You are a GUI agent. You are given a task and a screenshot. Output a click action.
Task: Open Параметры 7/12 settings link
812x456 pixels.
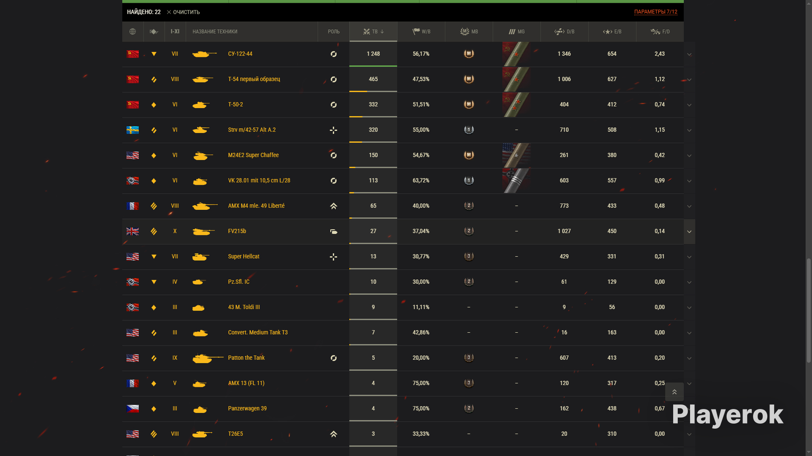pos(655,12)
